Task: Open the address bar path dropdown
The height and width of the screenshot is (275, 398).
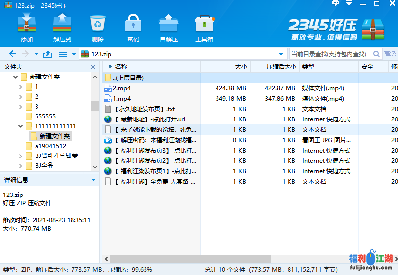Action: pyautogui.click(x=281, y=54)
